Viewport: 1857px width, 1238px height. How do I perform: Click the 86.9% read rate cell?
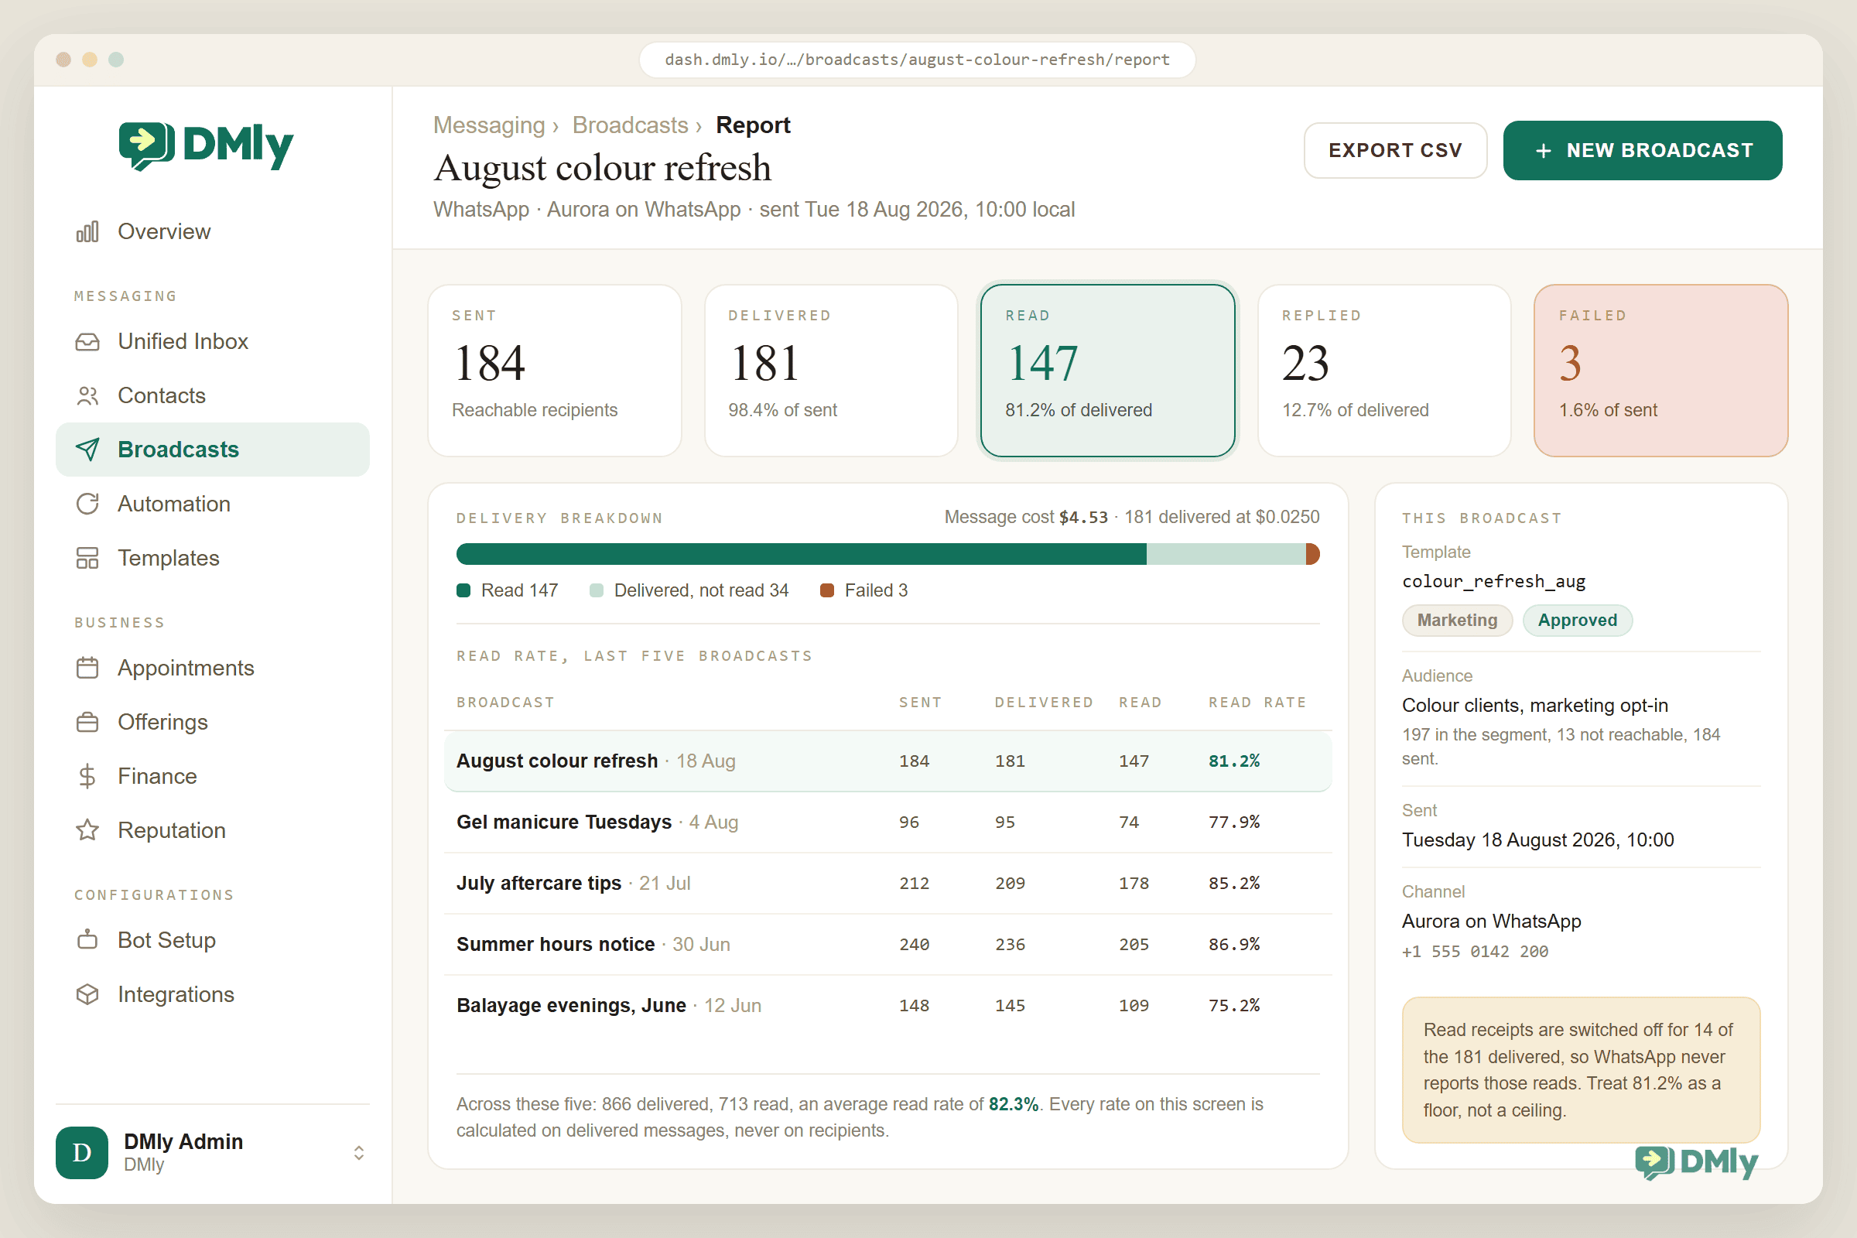tap(1234, 944)
